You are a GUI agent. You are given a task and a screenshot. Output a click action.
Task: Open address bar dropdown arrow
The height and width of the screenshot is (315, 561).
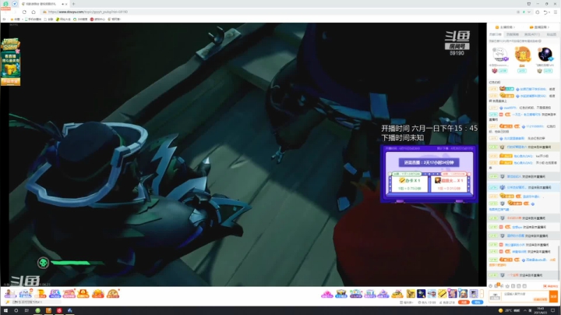[529, 12]
